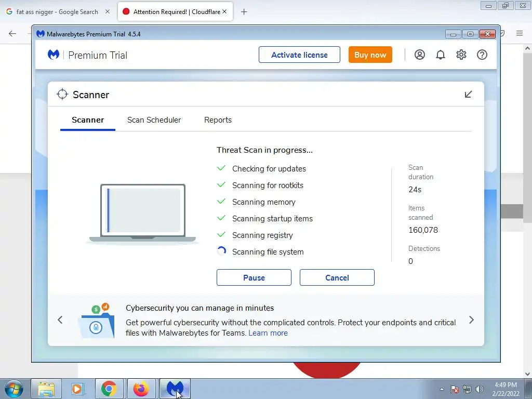
Task: Open Malwarebytes settings gear
Action: (461, 55)
